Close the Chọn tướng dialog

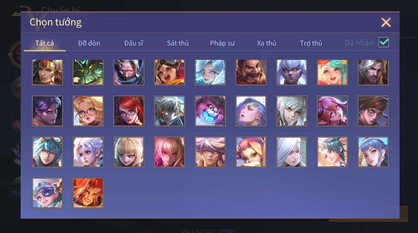386,22
